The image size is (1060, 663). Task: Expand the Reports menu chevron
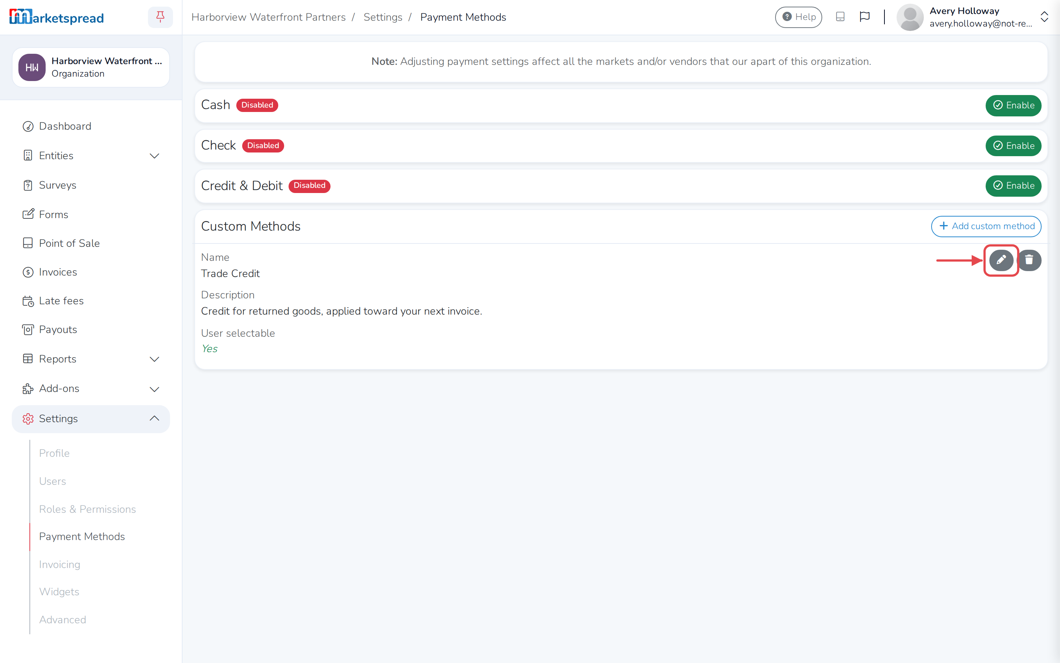point(154,359)
